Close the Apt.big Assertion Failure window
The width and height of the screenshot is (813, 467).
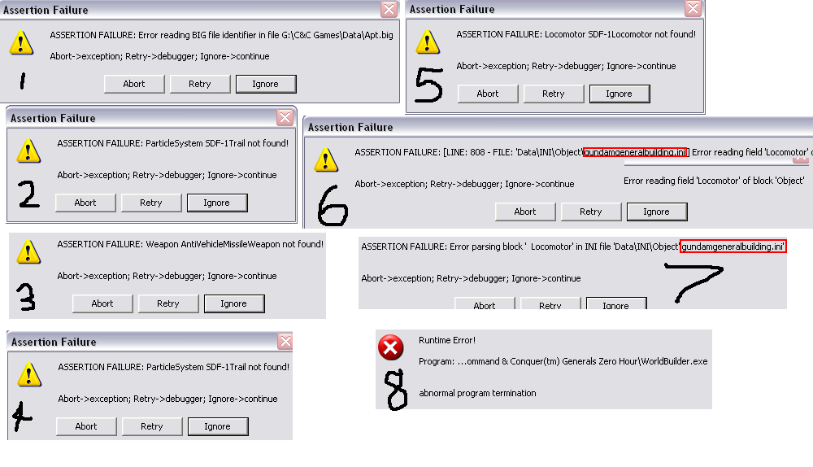[389, 10]
